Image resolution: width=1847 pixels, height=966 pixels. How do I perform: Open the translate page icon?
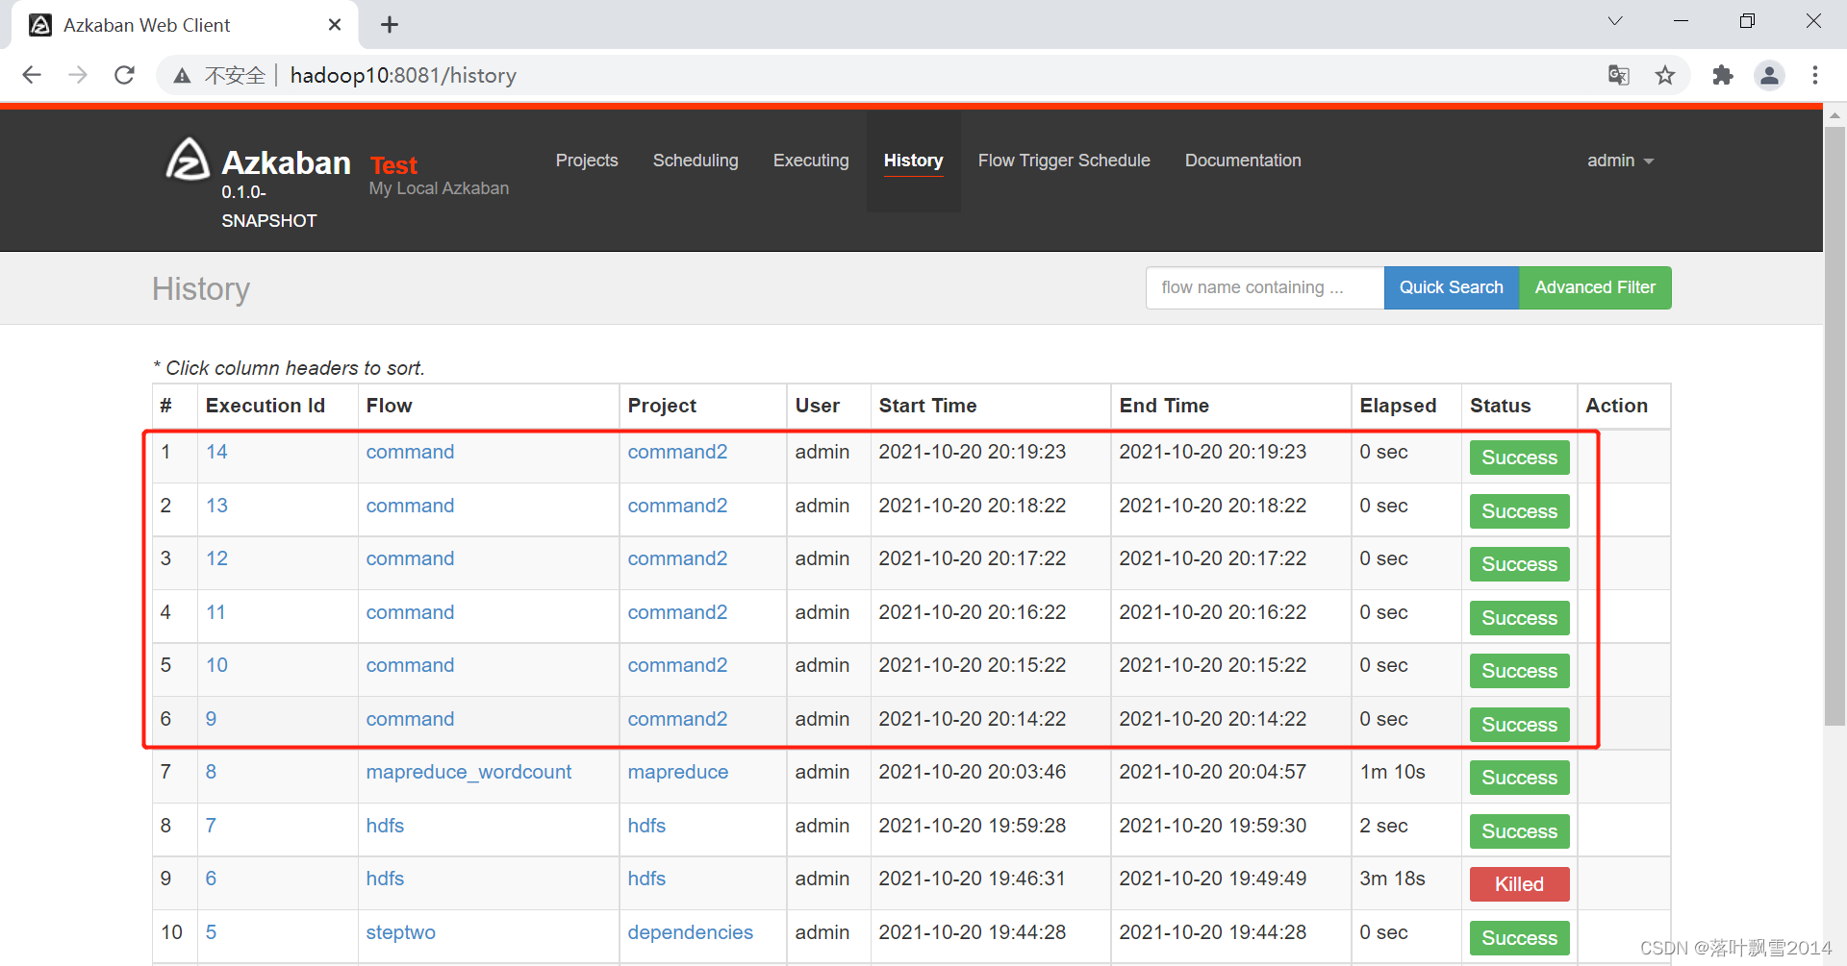tap(1619, 75)
